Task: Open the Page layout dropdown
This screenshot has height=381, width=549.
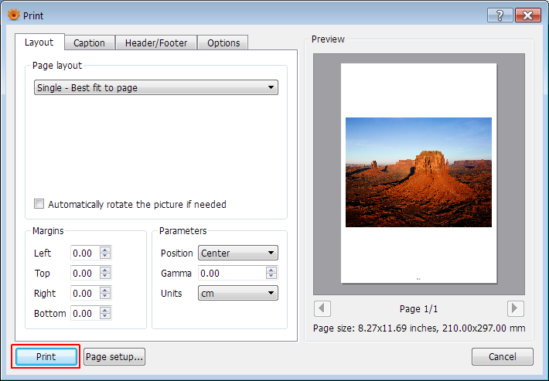Action: [x=156, y=87]
